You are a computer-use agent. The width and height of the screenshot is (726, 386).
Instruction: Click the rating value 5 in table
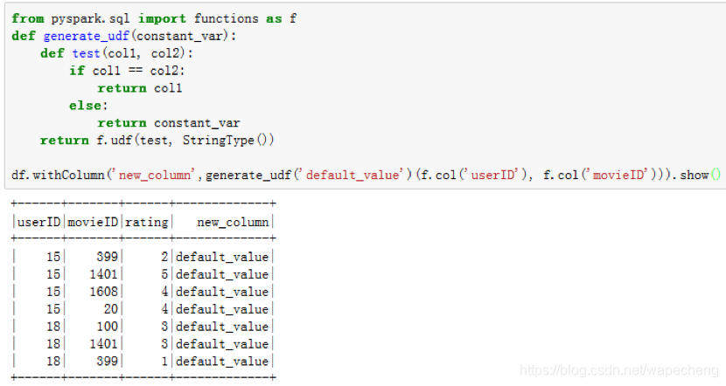click(x=164, y=274)
